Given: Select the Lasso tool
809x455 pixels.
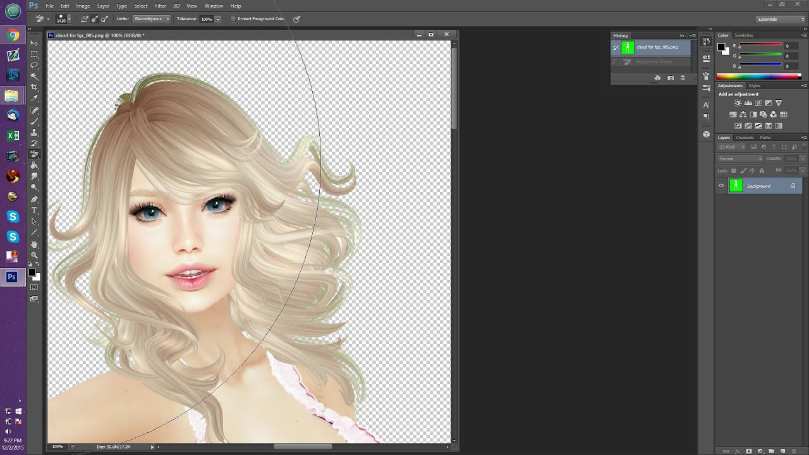Looking at the screenshot, I should point(34,65).
